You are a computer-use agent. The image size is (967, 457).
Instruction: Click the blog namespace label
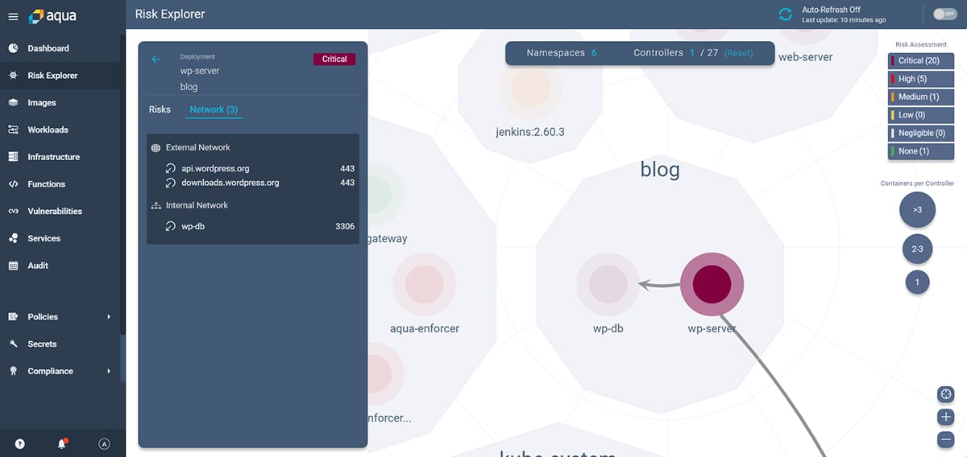660,170
